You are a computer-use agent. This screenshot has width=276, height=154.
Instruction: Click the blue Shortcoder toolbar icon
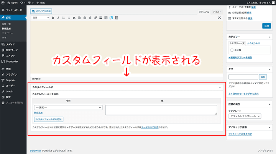point(111,18)
